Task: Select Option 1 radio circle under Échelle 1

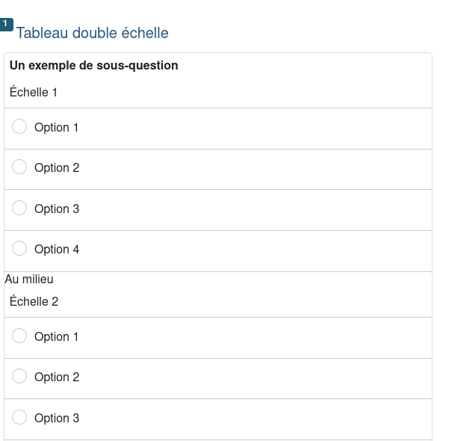Action: 19,127
